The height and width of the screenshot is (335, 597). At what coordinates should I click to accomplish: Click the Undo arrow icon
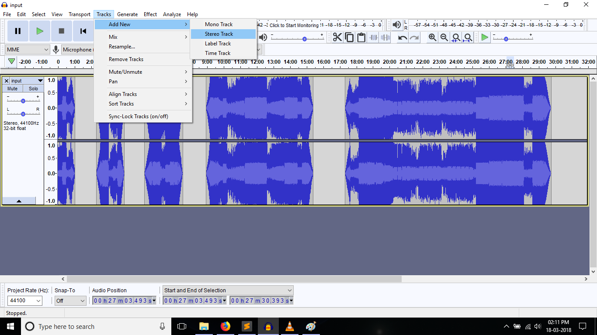[x=403, y=38]
